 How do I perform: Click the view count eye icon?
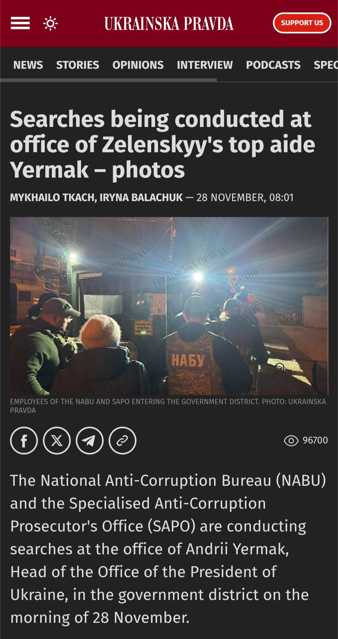(x=291, y=441)
